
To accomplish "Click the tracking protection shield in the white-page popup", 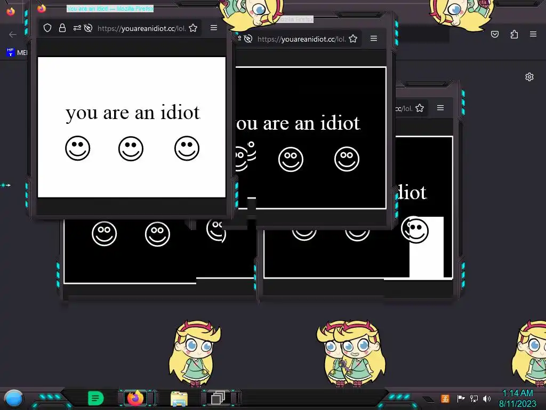I will pyautogui.click(x=47, y=28).
